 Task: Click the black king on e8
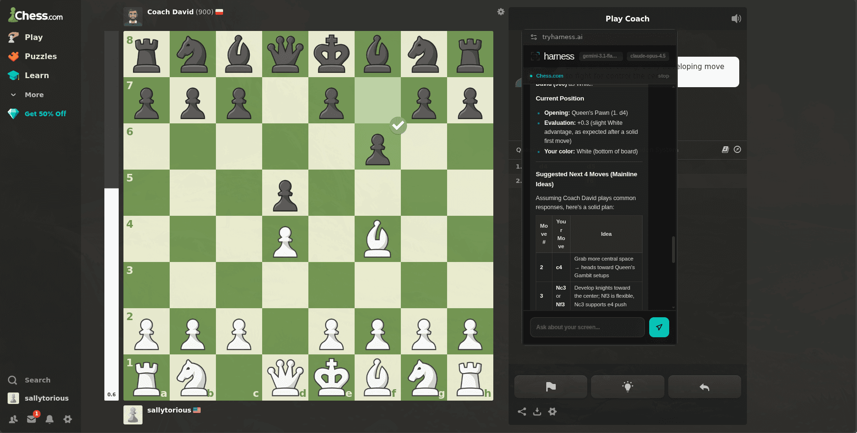click(x=331, y=54)
